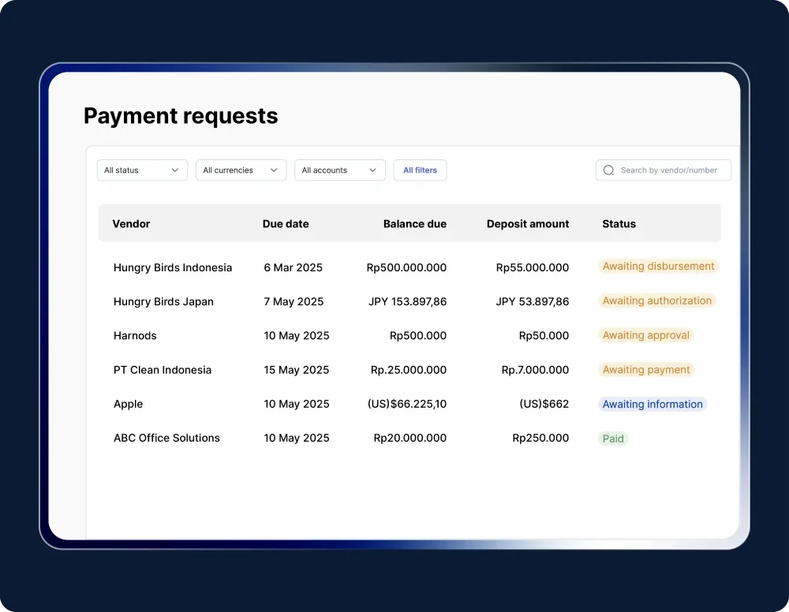This screenshot has width=789, height=612.
Task: Select PT Clean Indonesia vendor row
Action: [x=163, y=370]
